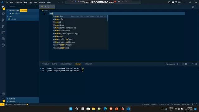
Task: Click tabnine starter in status bar
Action: click(x=21, y=105)
